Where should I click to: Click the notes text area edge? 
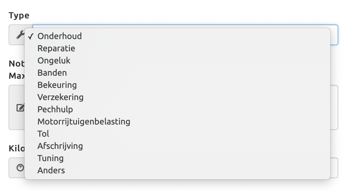[x=334, y=107]
